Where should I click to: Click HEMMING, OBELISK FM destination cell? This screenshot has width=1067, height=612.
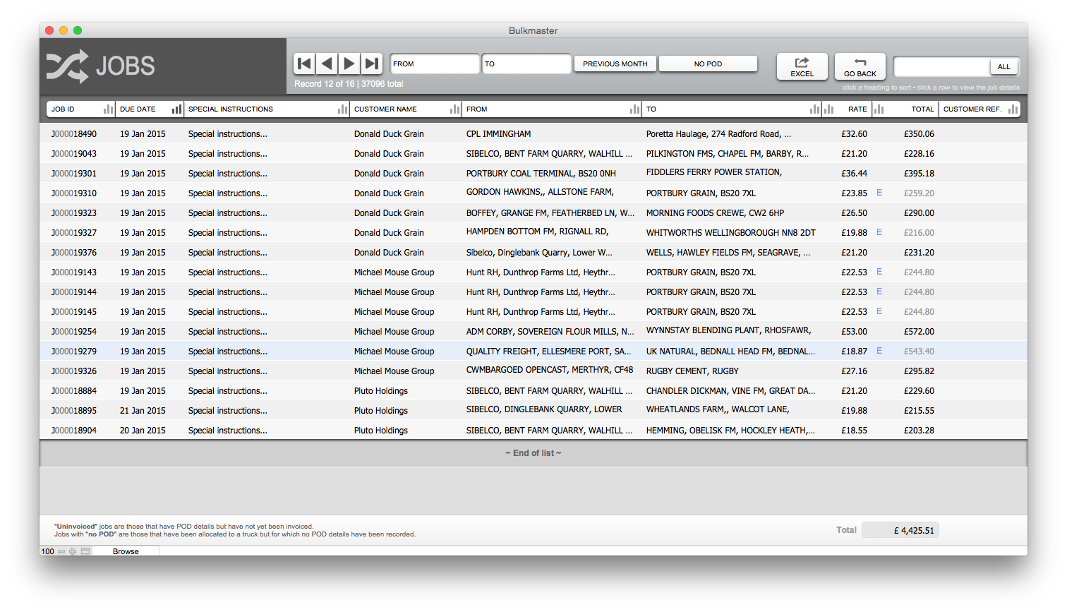[730, 430]
